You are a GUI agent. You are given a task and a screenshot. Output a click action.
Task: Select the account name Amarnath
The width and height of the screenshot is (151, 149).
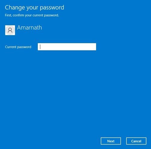click(30, 28)
